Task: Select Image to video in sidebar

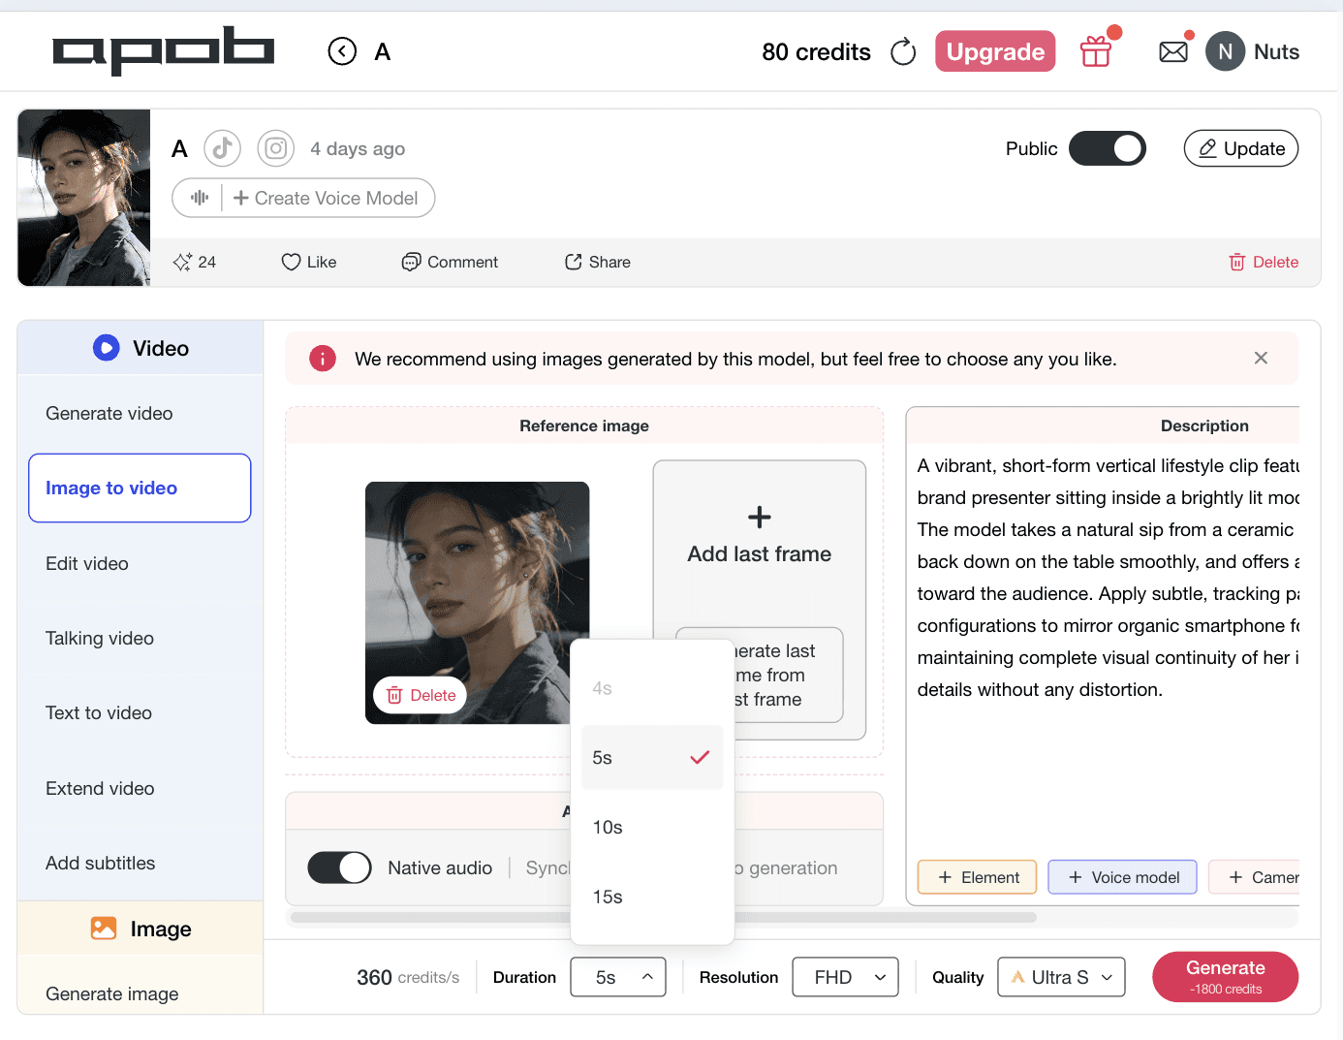Action: click(140, 488)
